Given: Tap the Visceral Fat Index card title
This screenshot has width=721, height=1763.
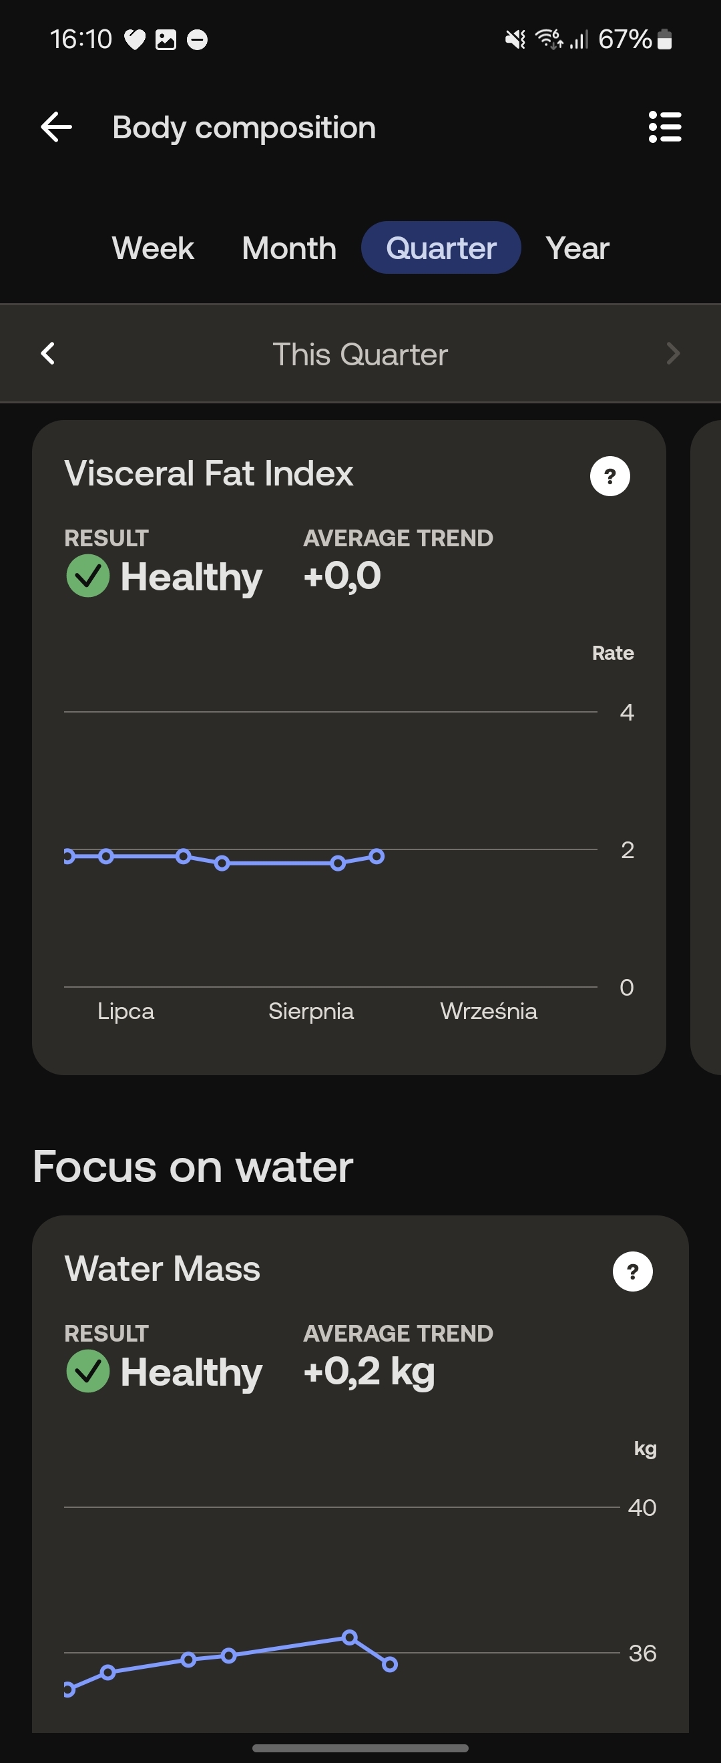Looking at the screenshot, I should [x=209, y=473].
